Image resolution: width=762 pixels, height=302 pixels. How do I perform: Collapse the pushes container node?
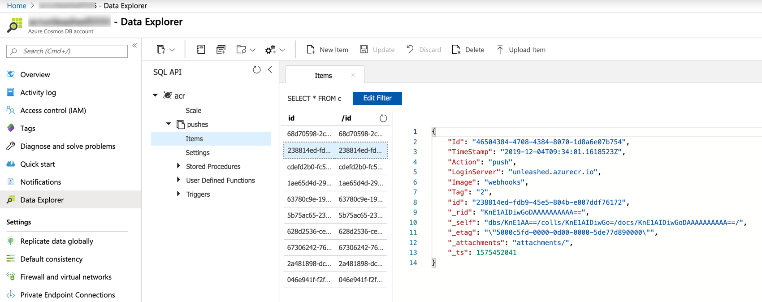[169, 124]
